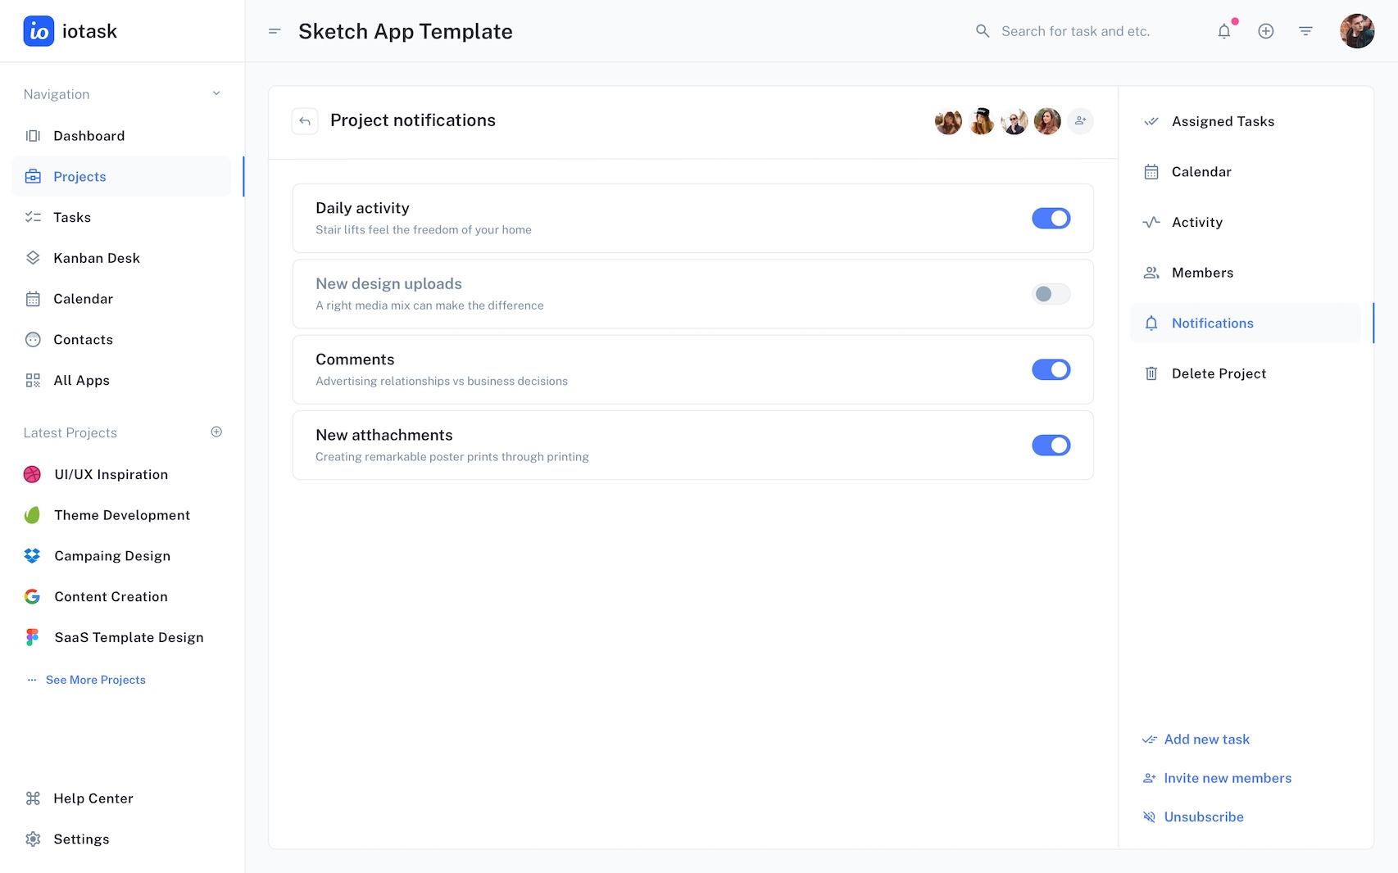Collapse sidebar using the header menu icon
1398x873 pixels.
point(275,31)
